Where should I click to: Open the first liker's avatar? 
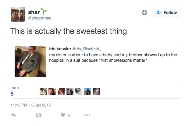tap(43, 91)
